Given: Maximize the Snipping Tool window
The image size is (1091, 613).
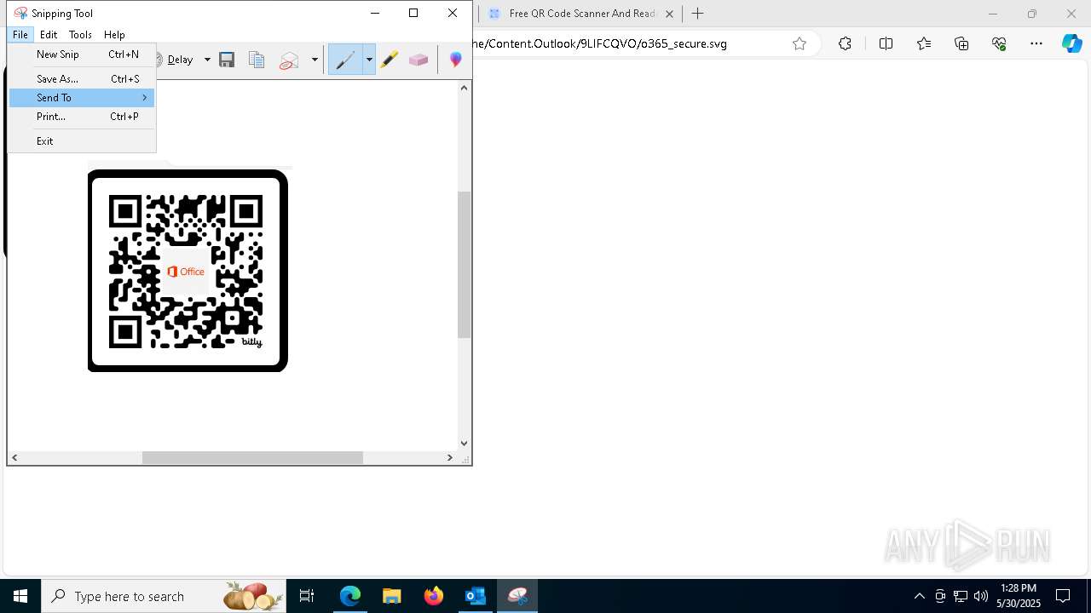Looking at the screenshot, I should pyautogui.click(x=413, y=13).
